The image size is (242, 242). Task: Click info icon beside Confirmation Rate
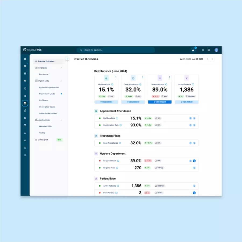[x=120, y=125]
